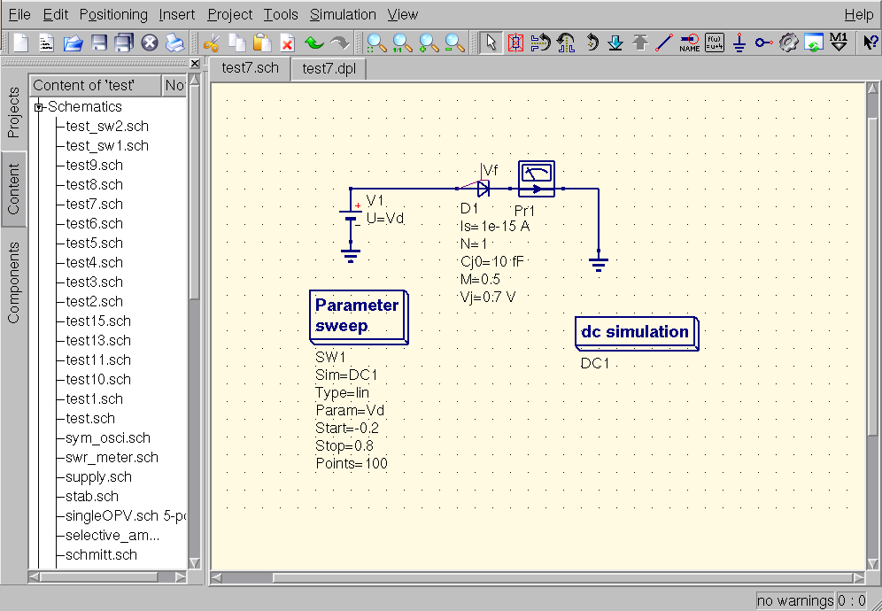Pop out of subcircuit with the up arrow

640,43
